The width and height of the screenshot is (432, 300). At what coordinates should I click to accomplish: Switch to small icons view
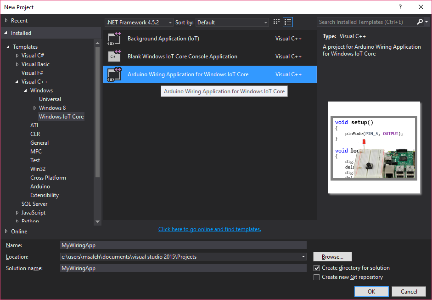(x=276, y=22)
